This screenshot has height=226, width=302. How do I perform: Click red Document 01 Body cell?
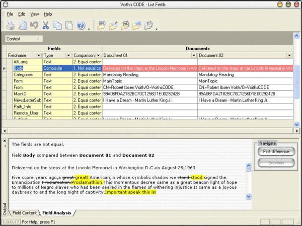pos(149,68)
